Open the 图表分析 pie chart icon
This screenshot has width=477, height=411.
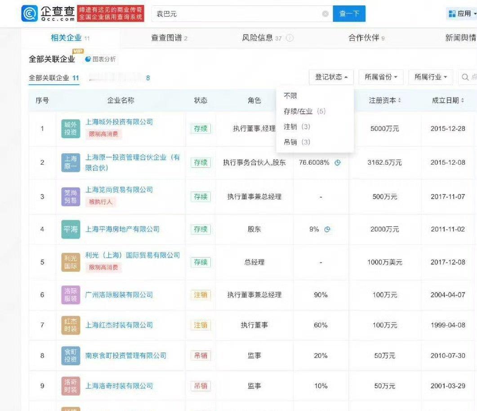tap(88, 59)
